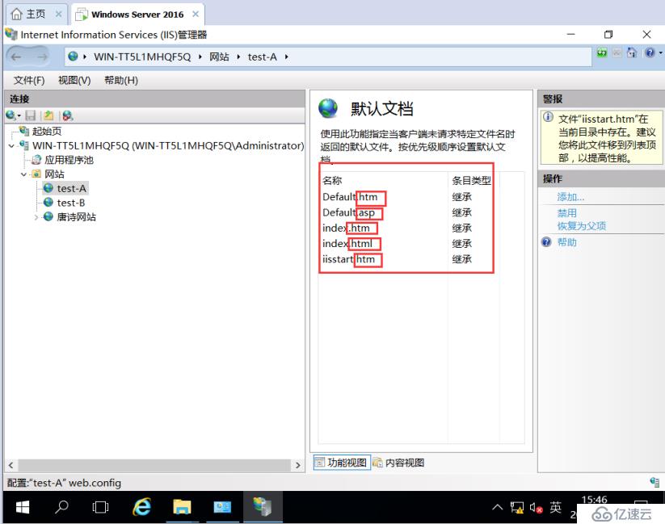Image resolution: width=665 pixels, height=524 pixels.
Task: Open File Explorer from taskbar
Action: (183, 507)
